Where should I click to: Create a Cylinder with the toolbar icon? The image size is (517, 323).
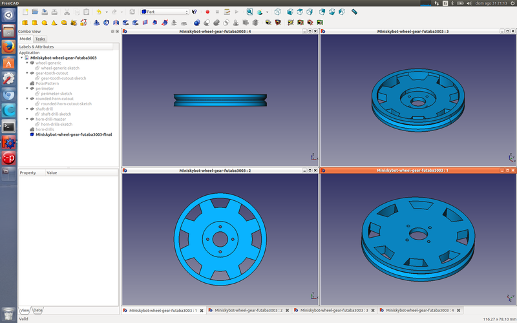35,23
